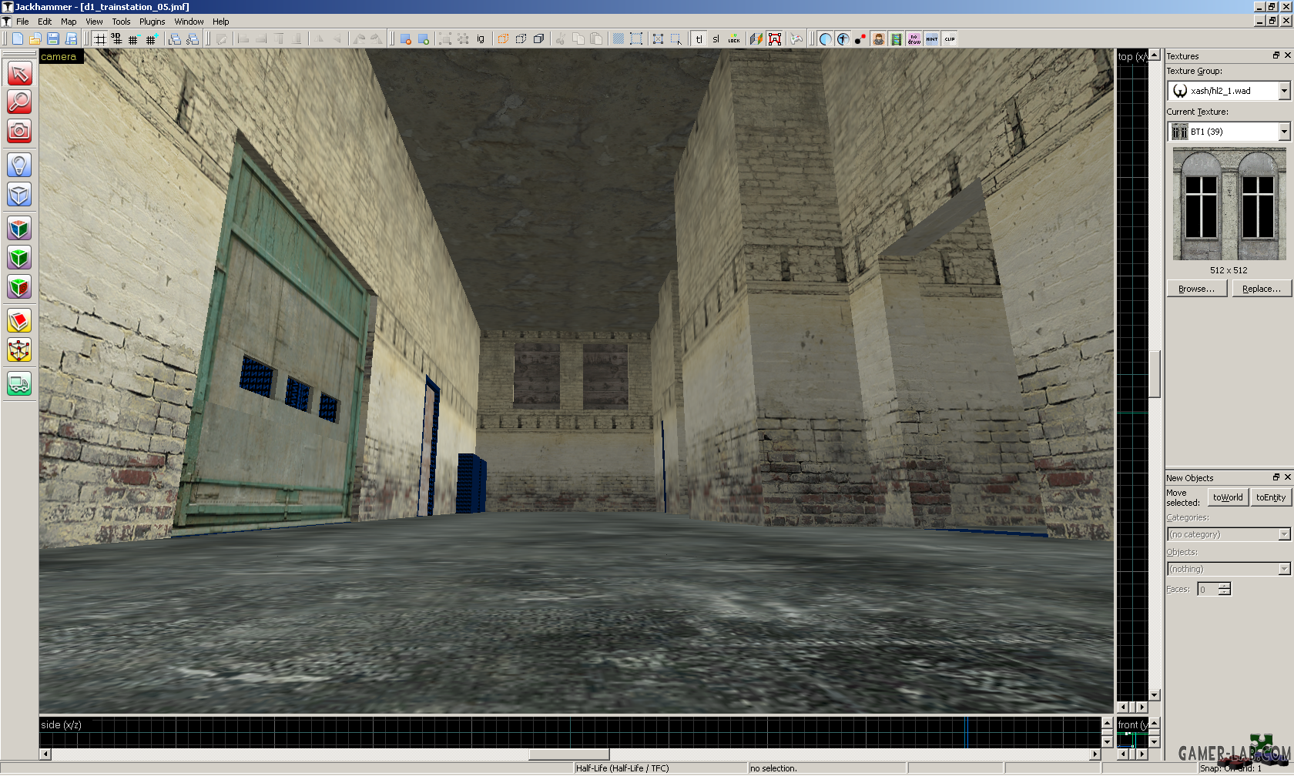Viewport: 1294px width, 776px height.
Task: Choose the Vertex manipulation tool
Action: coord(19,350)
